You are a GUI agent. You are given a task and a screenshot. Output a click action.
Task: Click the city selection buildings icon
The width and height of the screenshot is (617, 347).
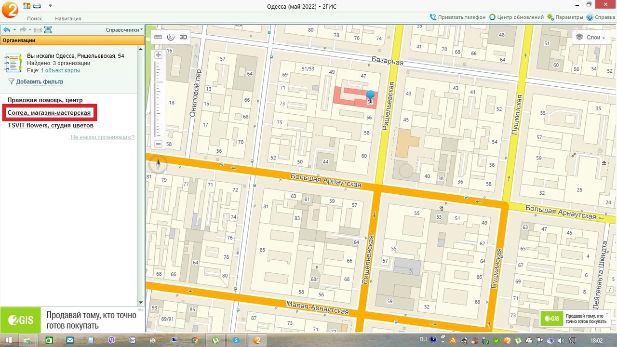point(27,6)
